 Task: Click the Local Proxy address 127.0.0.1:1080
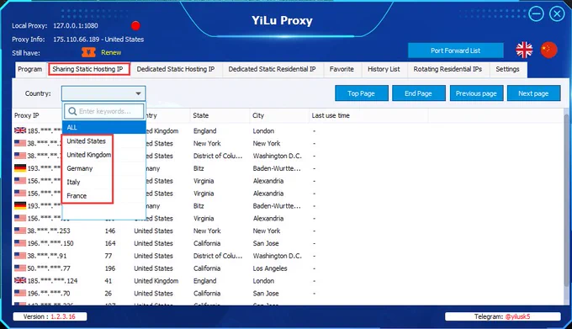pos(76,25)
